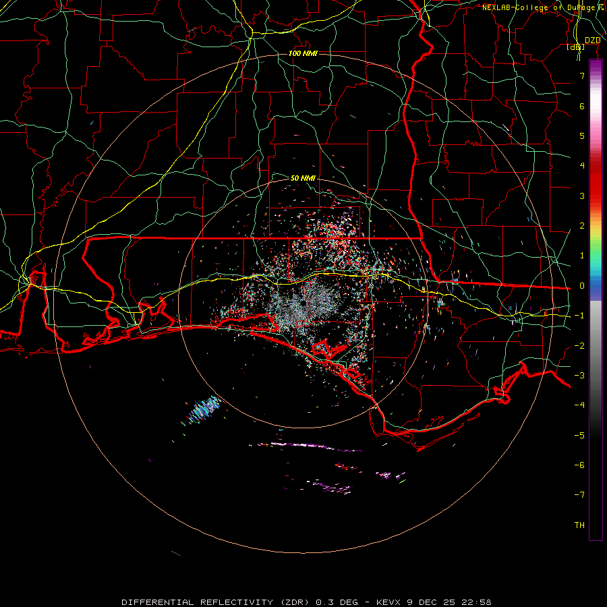Image resolution: width=607 pixels, height=607 pixels.
Task: Select scale value "-2" on the legend
Action: (579, 346)
